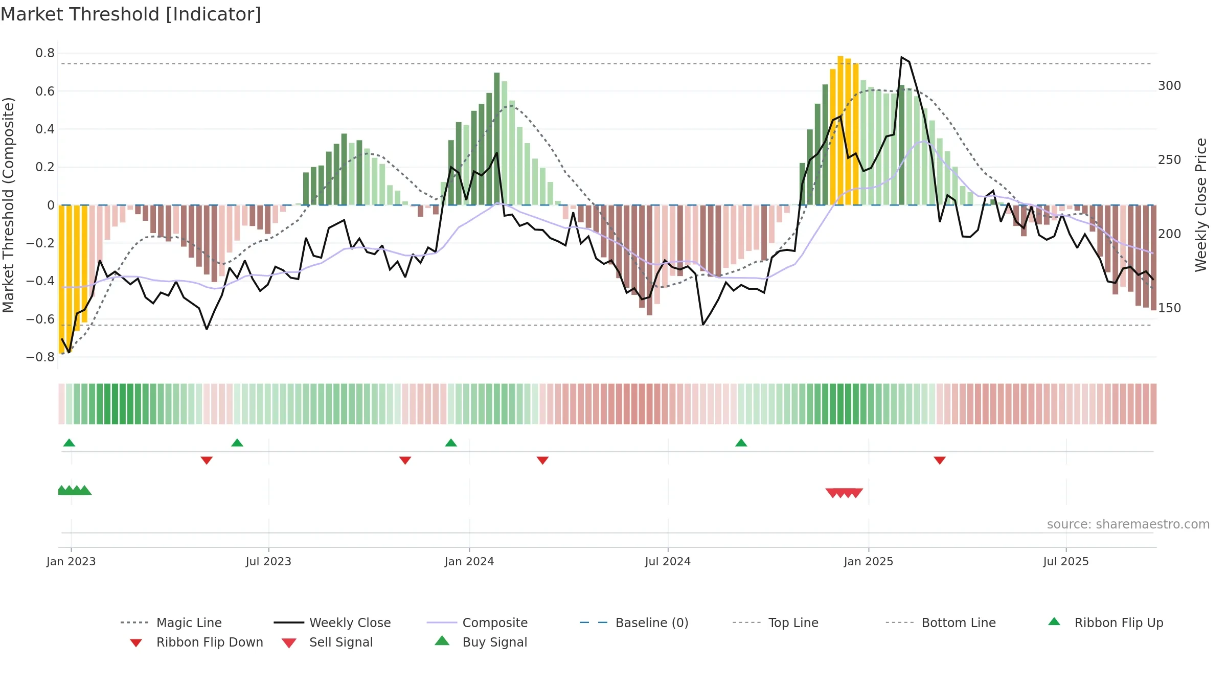The image size is (1227, 690).
Task: Click the ribbon flip down marker near March 2025
Action: tap(940, 461)
